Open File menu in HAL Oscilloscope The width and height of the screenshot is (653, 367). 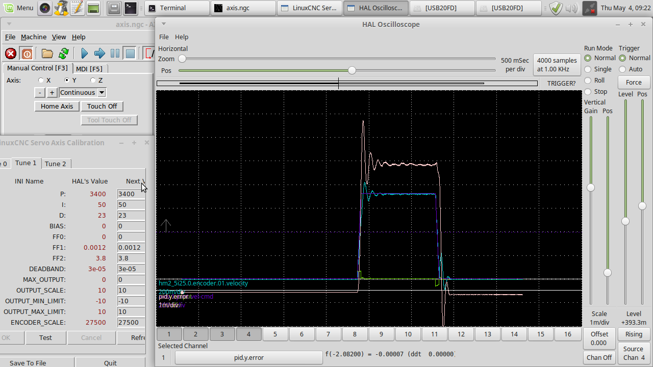point(164,37)
